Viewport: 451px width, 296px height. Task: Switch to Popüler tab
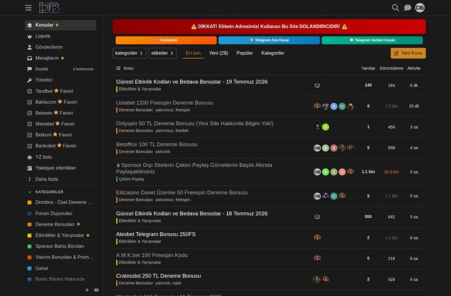244,53
